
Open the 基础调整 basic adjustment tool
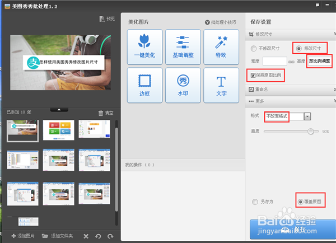pyautogui.click(x=183, y=47)
